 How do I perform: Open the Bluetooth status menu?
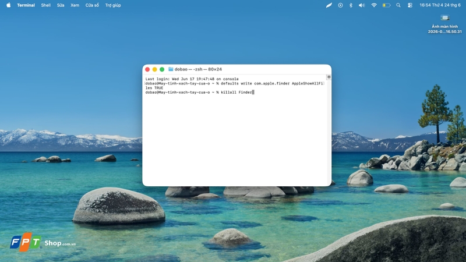coord(351,5)
